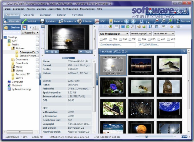Image resolution: width=194 pixels, height=142 pixels.
Task: Click the batch pages icon
Action: point(178,27)
